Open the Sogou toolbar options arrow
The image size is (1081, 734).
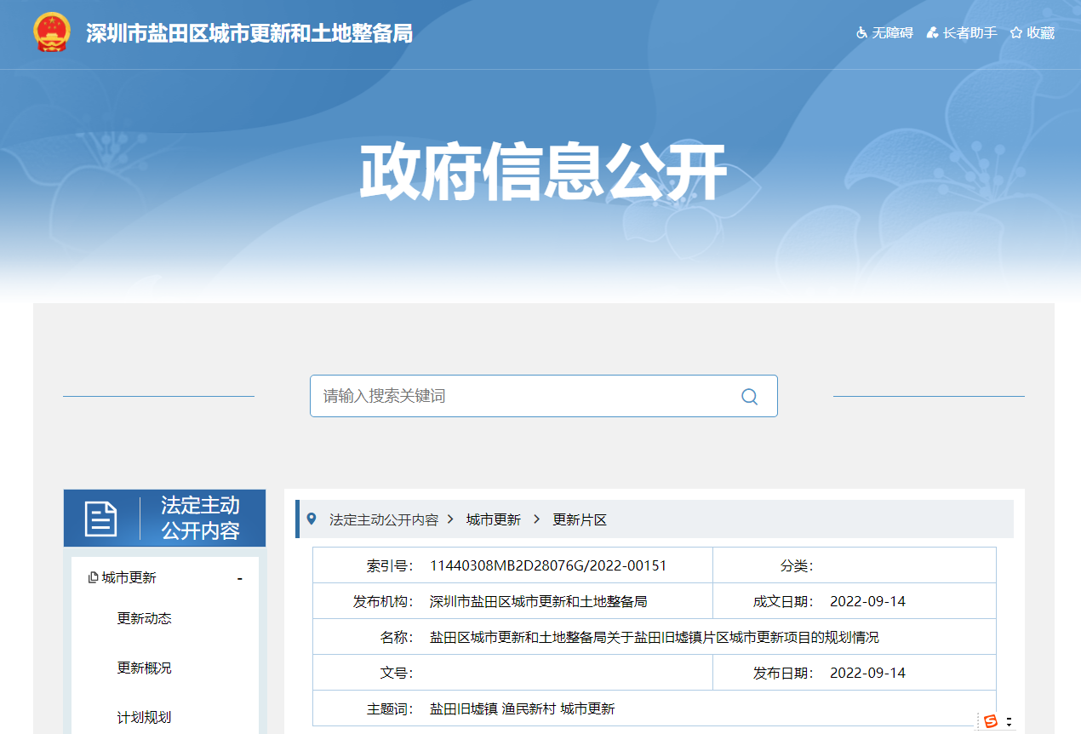pos(1010,721)
